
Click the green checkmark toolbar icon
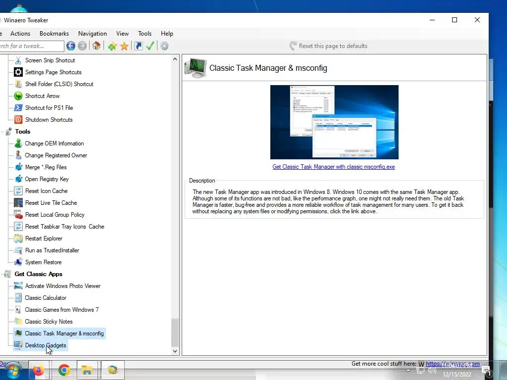pyautogui.click(x=150, y=46)
